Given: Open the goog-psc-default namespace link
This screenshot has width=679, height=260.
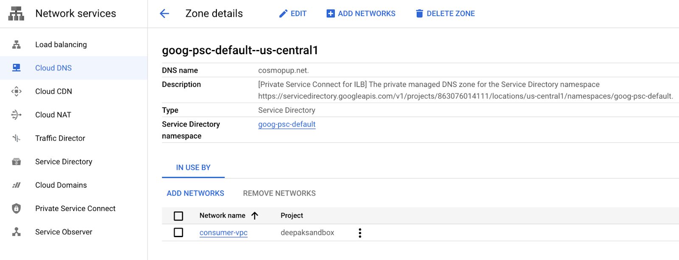Looking at the screenshot, I should (x=287, y=124).
